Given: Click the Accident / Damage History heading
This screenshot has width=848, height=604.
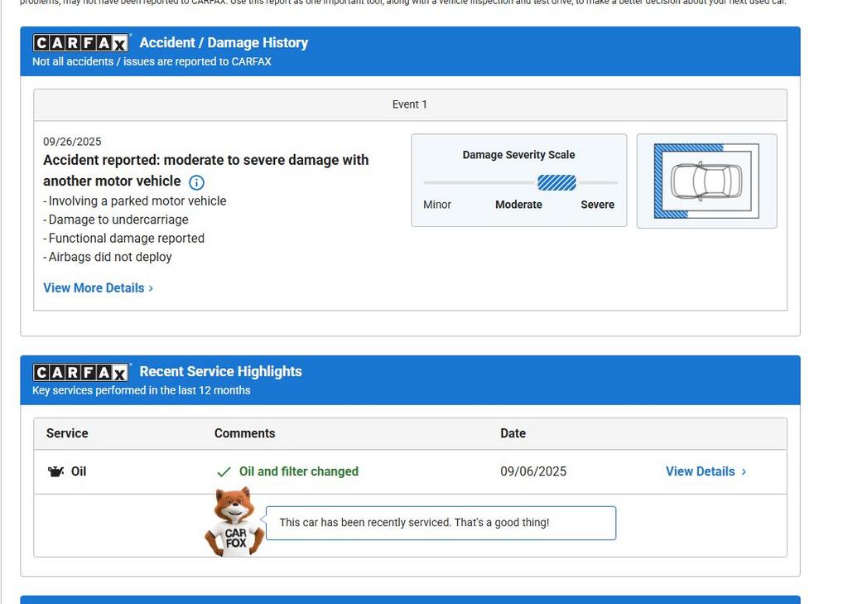Looking at the screenshot, I should pyautogui.click(x=224, y=43).
